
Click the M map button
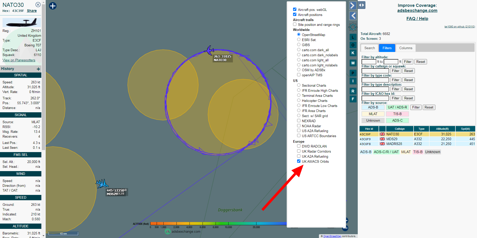point(353,63)
